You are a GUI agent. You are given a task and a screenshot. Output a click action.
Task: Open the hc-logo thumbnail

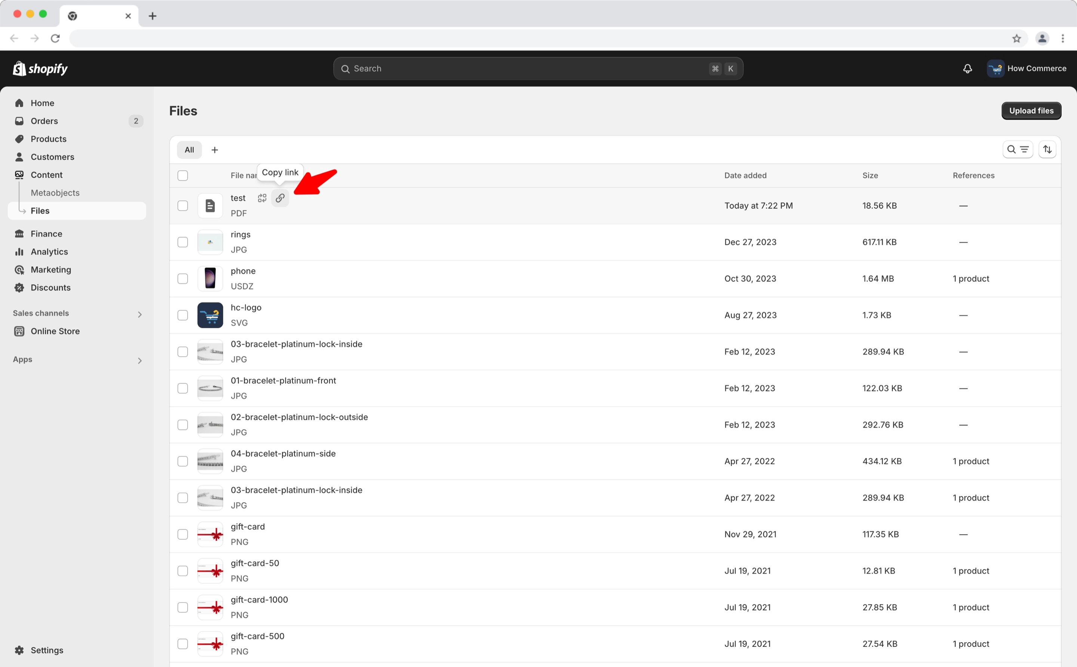(210, 316)
